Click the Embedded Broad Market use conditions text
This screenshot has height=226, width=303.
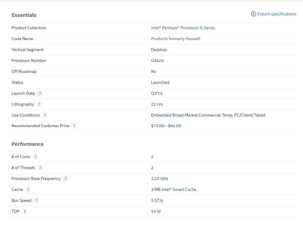[208, 115]
